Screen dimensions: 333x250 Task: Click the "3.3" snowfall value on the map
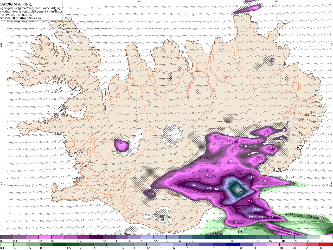click(x=216, y=189)
